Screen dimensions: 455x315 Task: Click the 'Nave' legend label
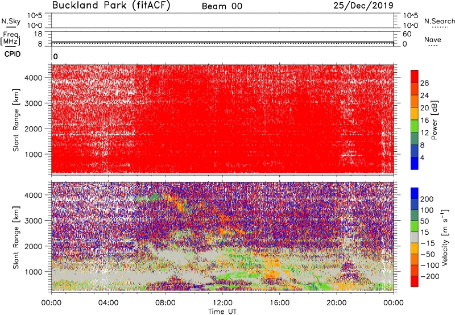(432, 39)
